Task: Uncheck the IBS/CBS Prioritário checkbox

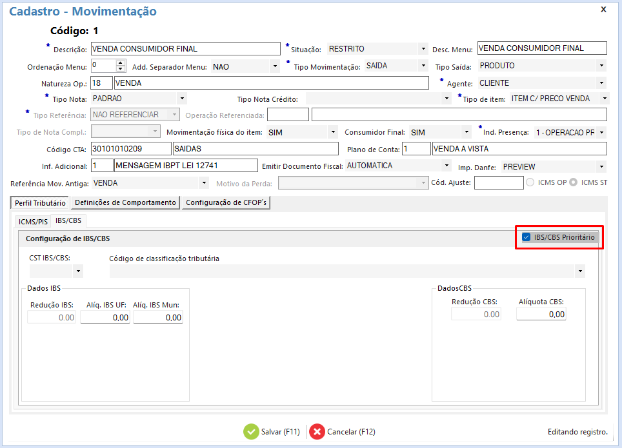Action: coord(527,237)
